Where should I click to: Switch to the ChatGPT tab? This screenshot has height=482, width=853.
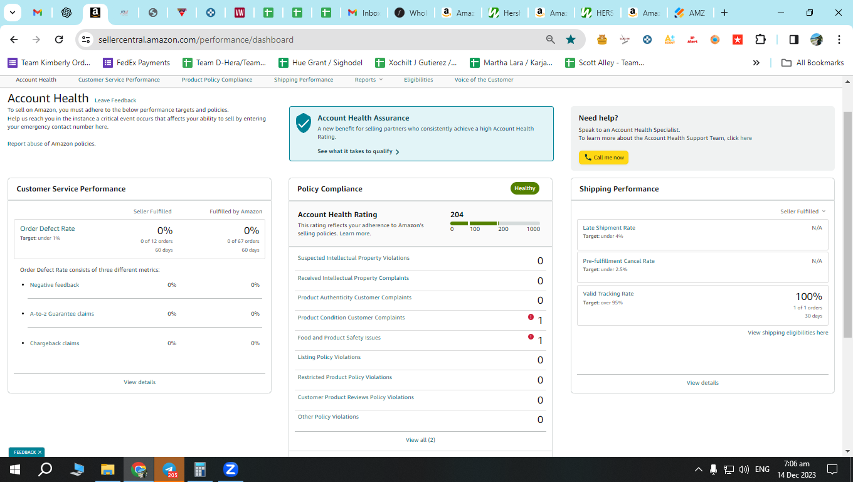66,13
